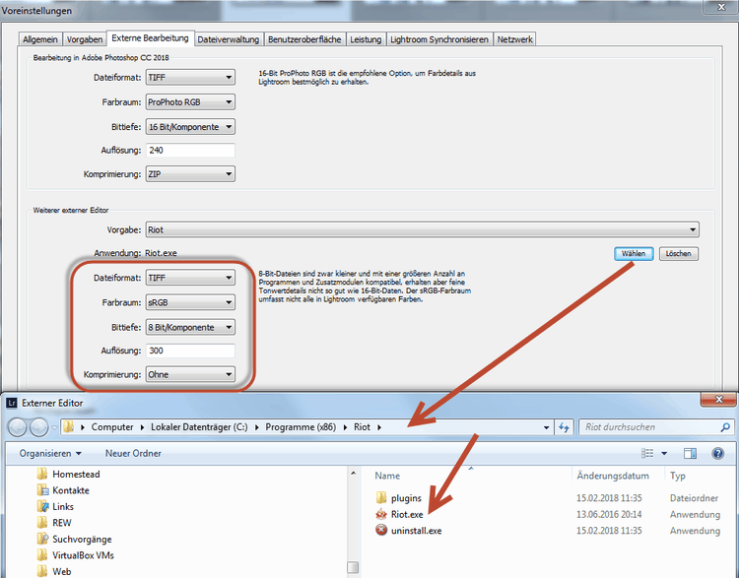This screenshot has width=739, height=578.
Task: Open the Vorgabe dropdown showing Riot
Action: click(422, 229)
